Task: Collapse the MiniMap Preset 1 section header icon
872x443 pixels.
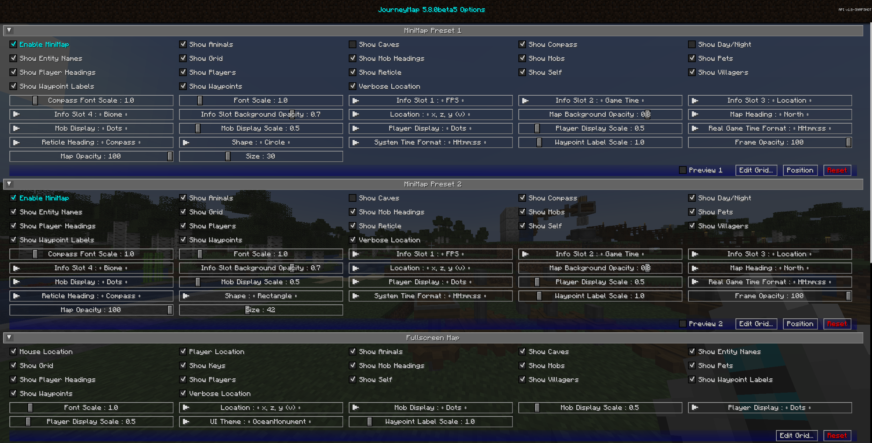Action: pos(9,30)
